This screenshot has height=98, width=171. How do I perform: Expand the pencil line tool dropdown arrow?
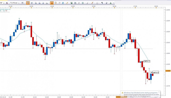tap(95, 3)
